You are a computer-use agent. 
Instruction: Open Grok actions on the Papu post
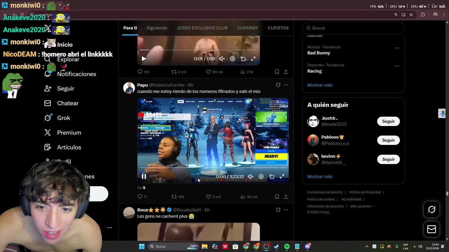pyautogui.click(x=278, y=85)
